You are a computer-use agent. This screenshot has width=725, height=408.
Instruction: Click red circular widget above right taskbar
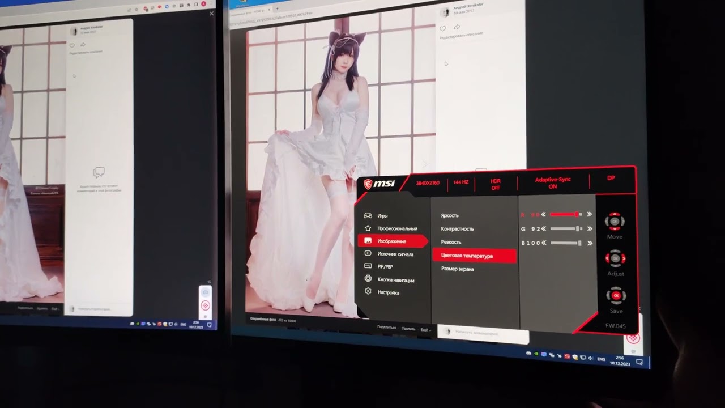click(633, 339)
